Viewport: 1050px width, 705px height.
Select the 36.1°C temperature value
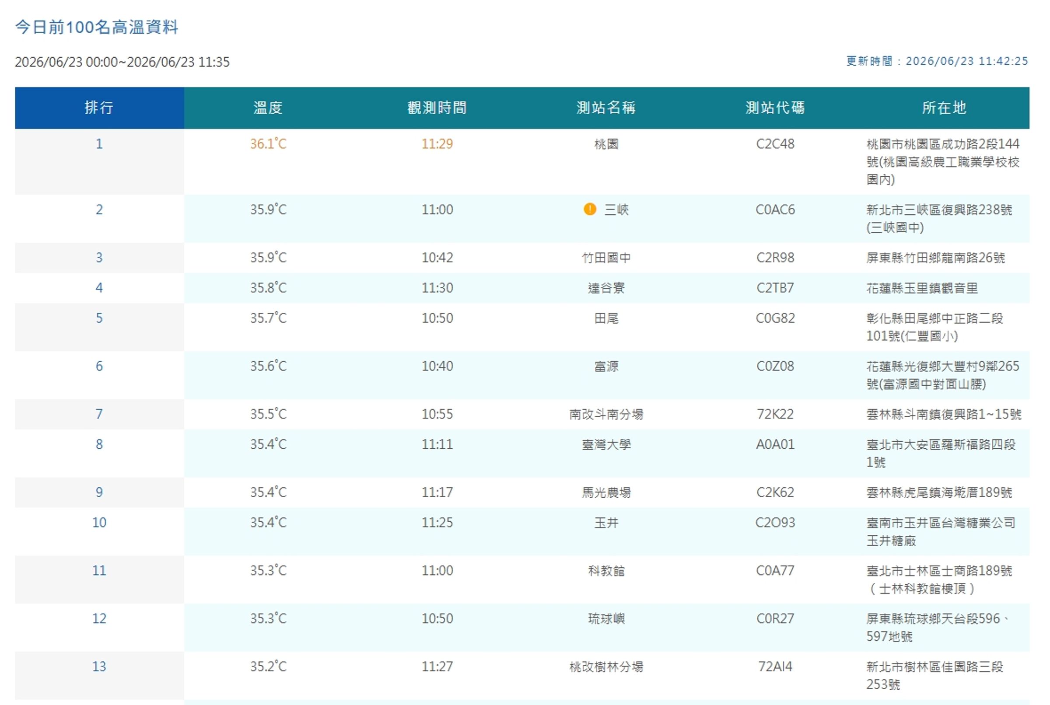click(x=268, y=144)
